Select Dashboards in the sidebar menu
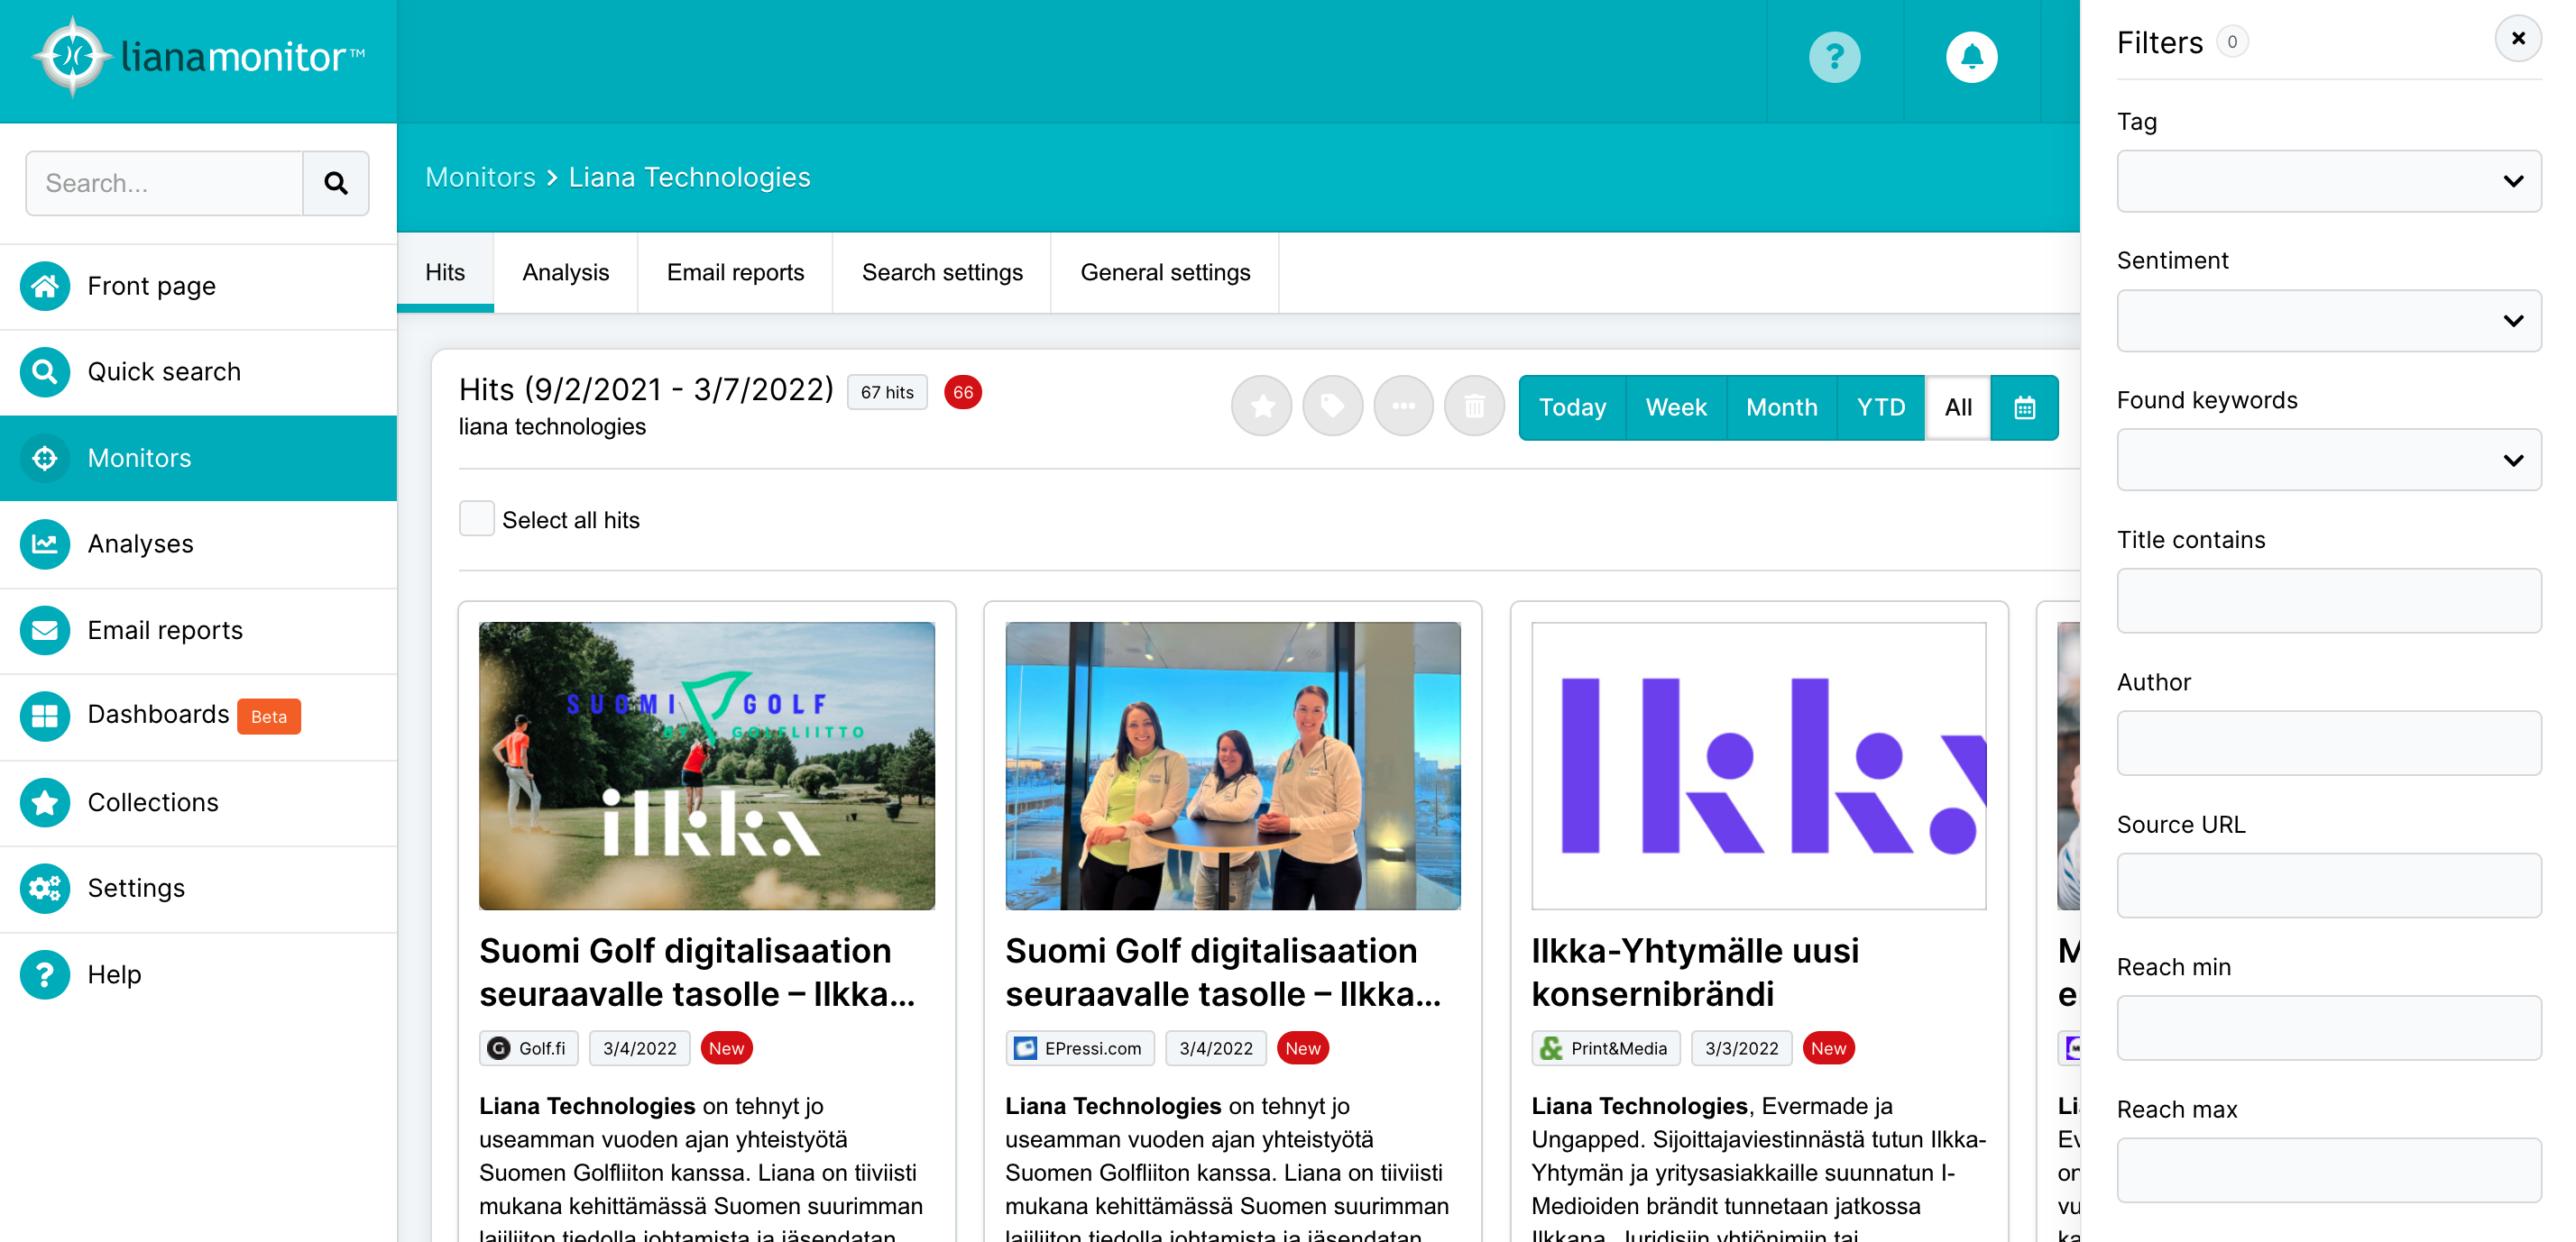The image size is (2576, 1242). coord(198,717)
